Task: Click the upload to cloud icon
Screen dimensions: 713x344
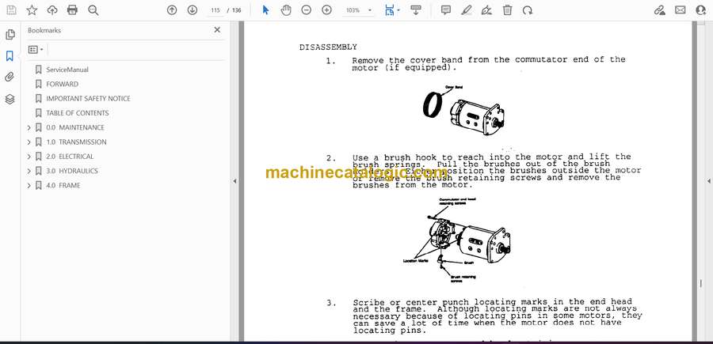Action: tap(52, 10)
